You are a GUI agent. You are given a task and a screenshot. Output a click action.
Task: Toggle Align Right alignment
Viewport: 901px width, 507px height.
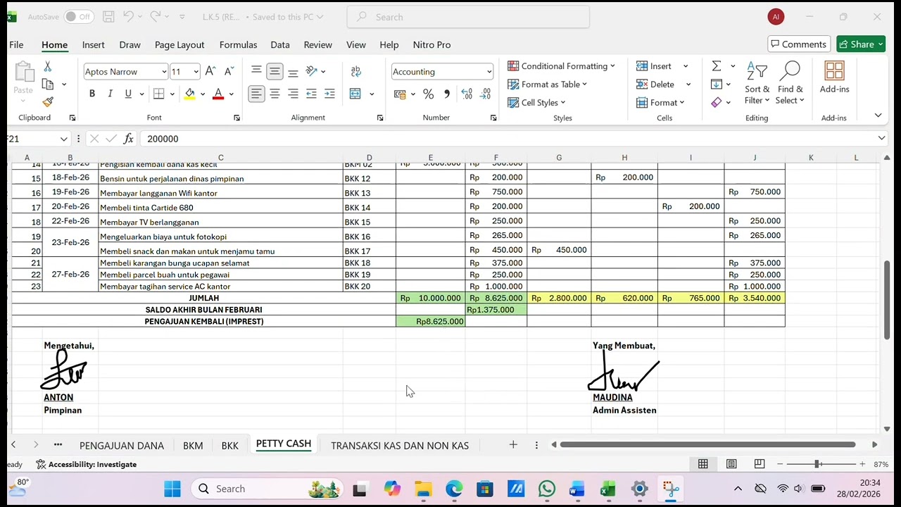(293, 94)
